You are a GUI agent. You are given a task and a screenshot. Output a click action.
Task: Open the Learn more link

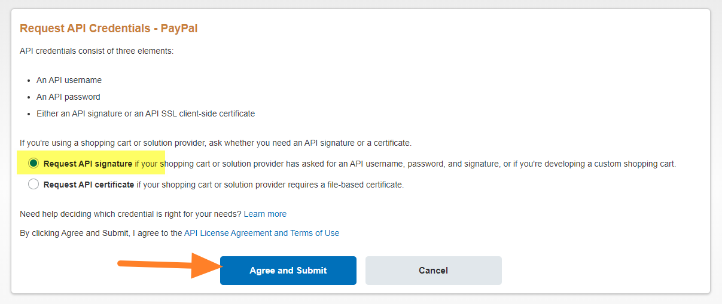click(265, 214)
